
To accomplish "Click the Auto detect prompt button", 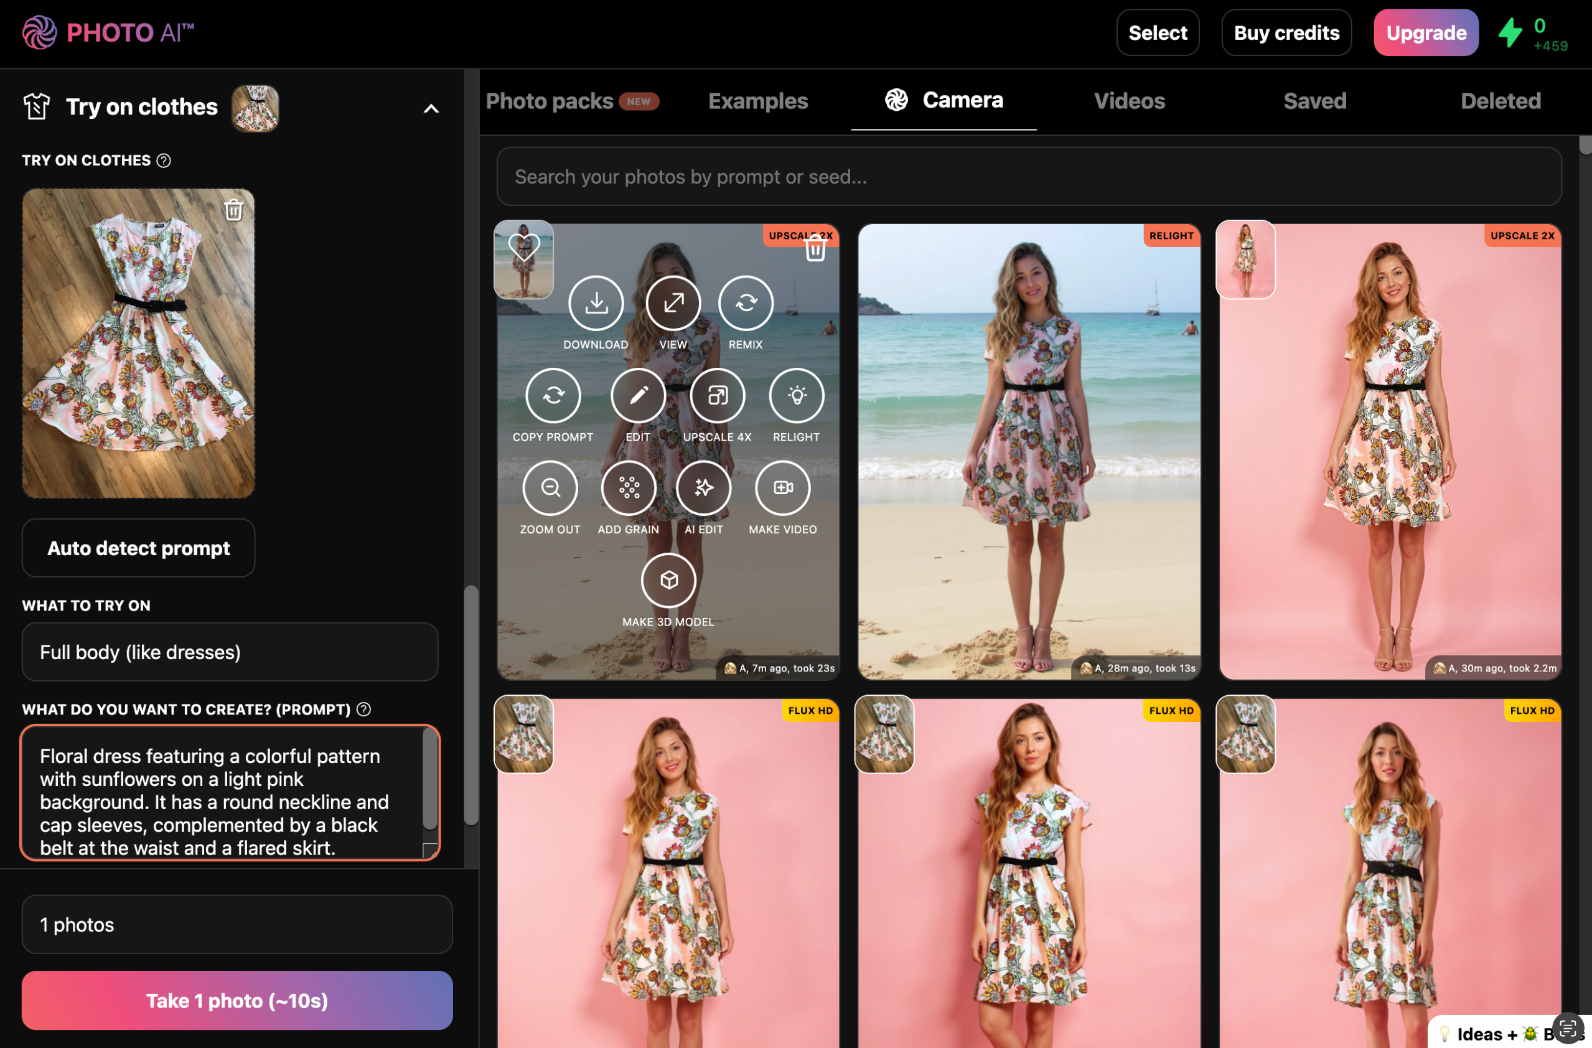I will pos(138,548).
